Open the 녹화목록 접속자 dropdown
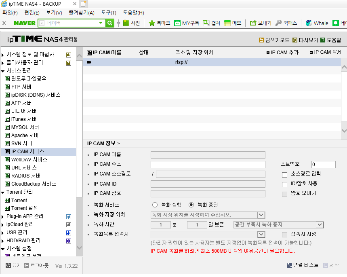Screen dimensions: 347x277 pos(261,235)
